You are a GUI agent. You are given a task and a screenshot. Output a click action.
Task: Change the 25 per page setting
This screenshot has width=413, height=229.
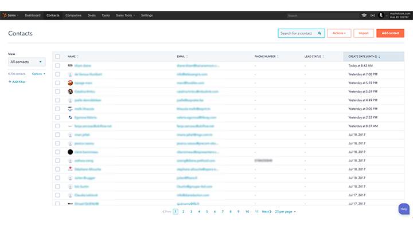pos(285,212)
